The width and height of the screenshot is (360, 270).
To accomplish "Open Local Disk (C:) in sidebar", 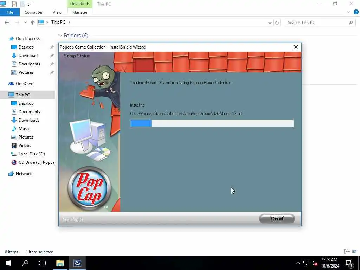I will coord(32,154).
